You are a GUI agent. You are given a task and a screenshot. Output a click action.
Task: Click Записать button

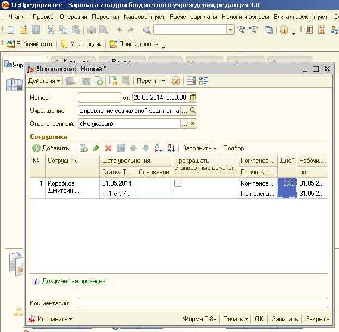(x=285, y=319)
